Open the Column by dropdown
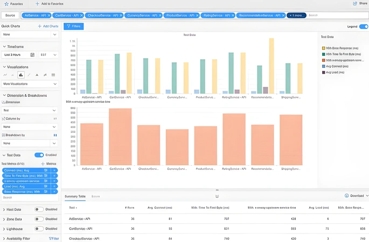Image resolution: width=369 pixels, height=242 pixels. coord(30,126)
